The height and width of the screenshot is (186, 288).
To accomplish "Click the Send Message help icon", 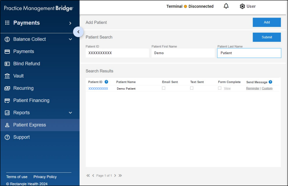I will click(x=270, y=82).
